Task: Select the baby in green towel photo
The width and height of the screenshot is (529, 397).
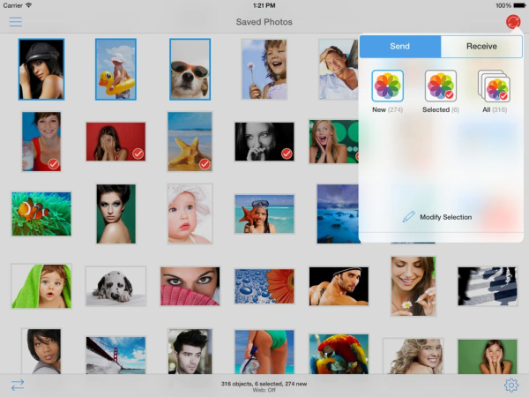Action: pyautogui.click(x=41, y=286)
